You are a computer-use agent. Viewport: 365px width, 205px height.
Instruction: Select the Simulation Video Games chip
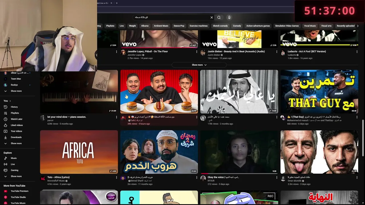[287, 26]
